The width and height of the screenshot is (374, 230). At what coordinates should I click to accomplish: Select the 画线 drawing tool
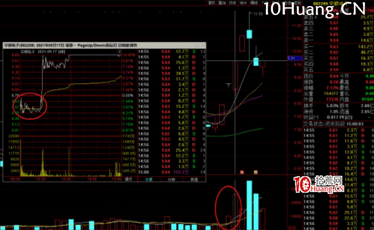tap(254, 3)
